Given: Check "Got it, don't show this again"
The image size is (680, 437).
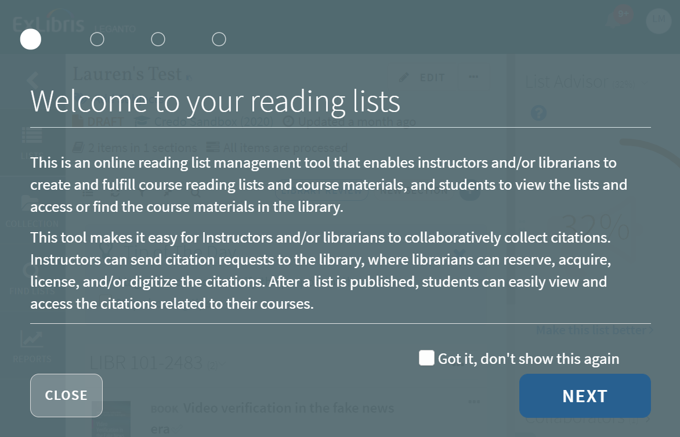Looking at the screenshot, I should 426,358.
